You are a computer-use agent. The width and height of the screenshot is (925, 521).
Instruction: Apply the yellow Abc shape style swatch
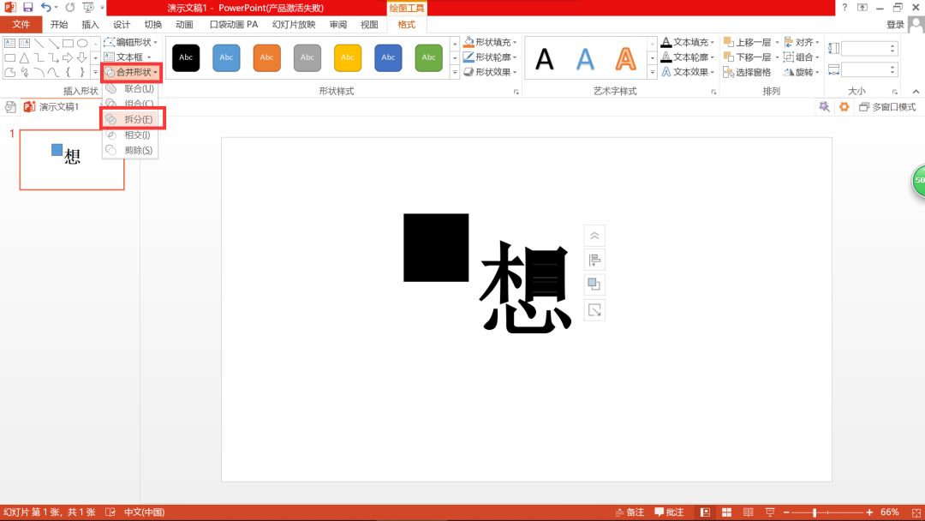tap(348, 57)
